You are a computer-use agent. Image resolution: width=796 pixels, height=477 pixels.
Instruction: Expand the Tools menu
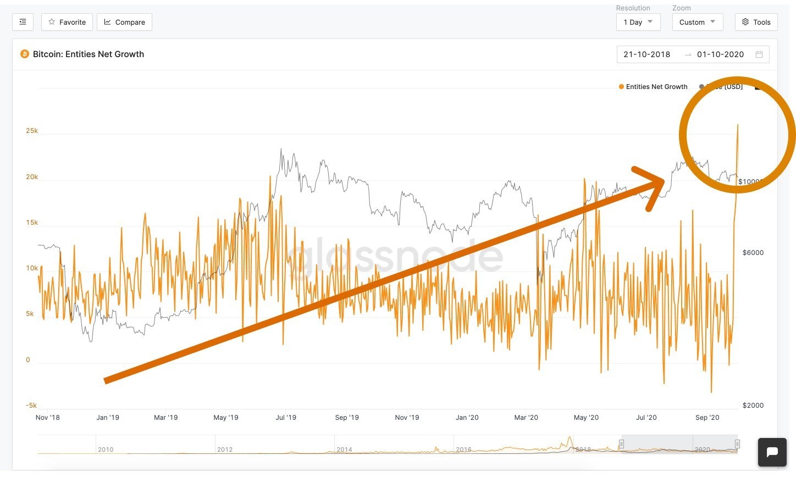(756, 22)
